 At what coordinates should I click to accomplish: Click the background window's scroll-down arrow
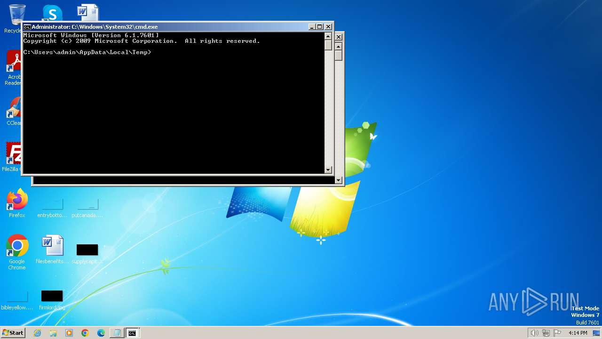click(x=338, y=180)
